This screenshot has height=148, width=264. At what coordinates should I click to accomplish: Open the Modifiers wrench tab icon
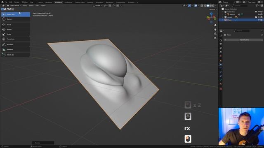(x=221, y=65)
